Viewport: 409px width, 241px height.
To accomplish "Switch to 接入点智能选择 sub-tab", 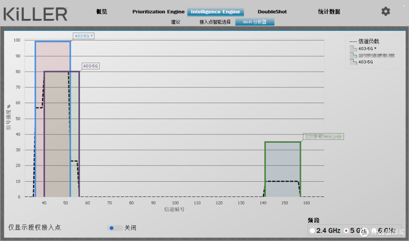I will coord(215,22).
